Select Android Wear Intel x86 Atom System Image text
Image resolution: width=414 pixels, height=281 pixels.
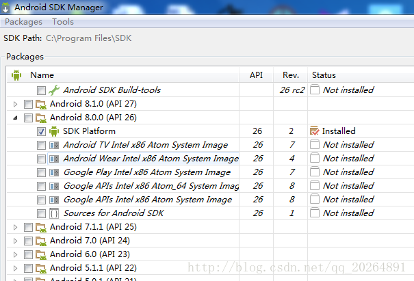[x=151, y=159]
